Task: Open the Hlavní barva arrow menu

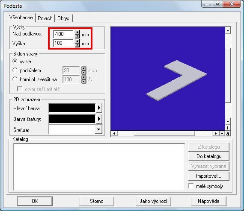Action: [99, 108]
